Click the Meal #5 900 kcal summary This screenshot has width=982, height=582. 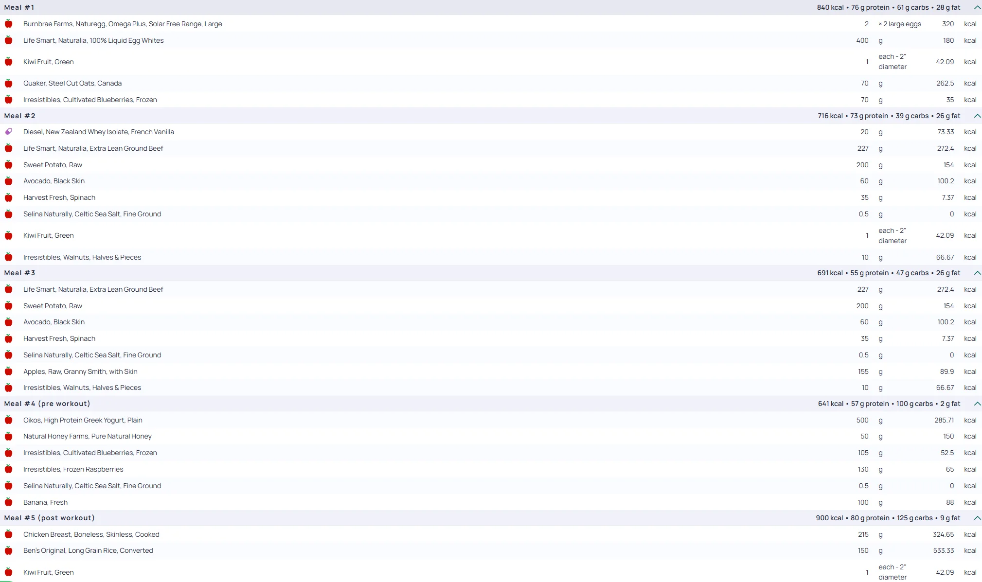point(888,518)
